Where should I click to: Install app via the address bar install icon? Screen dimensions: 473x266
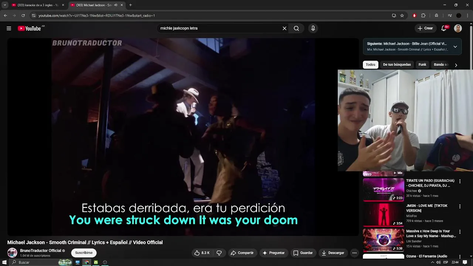pyautogui.click(x=394, y=16)
